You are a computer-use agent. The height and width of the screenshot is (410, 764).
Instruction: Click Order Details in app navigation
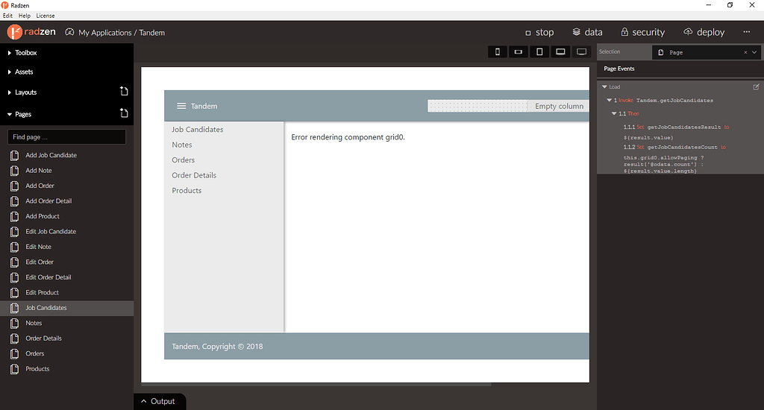(194, 175)
